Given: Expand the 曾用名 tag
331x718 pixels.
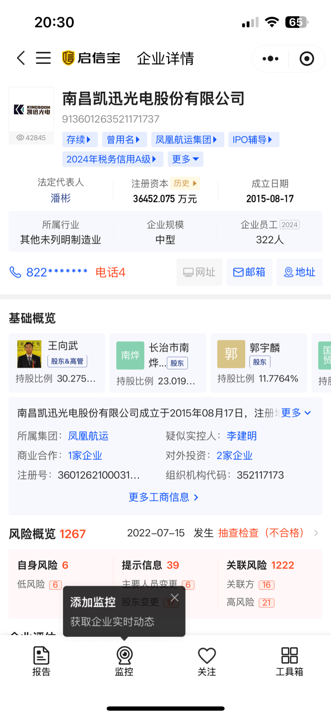Looking at the screenshot, I should [124, 139].
